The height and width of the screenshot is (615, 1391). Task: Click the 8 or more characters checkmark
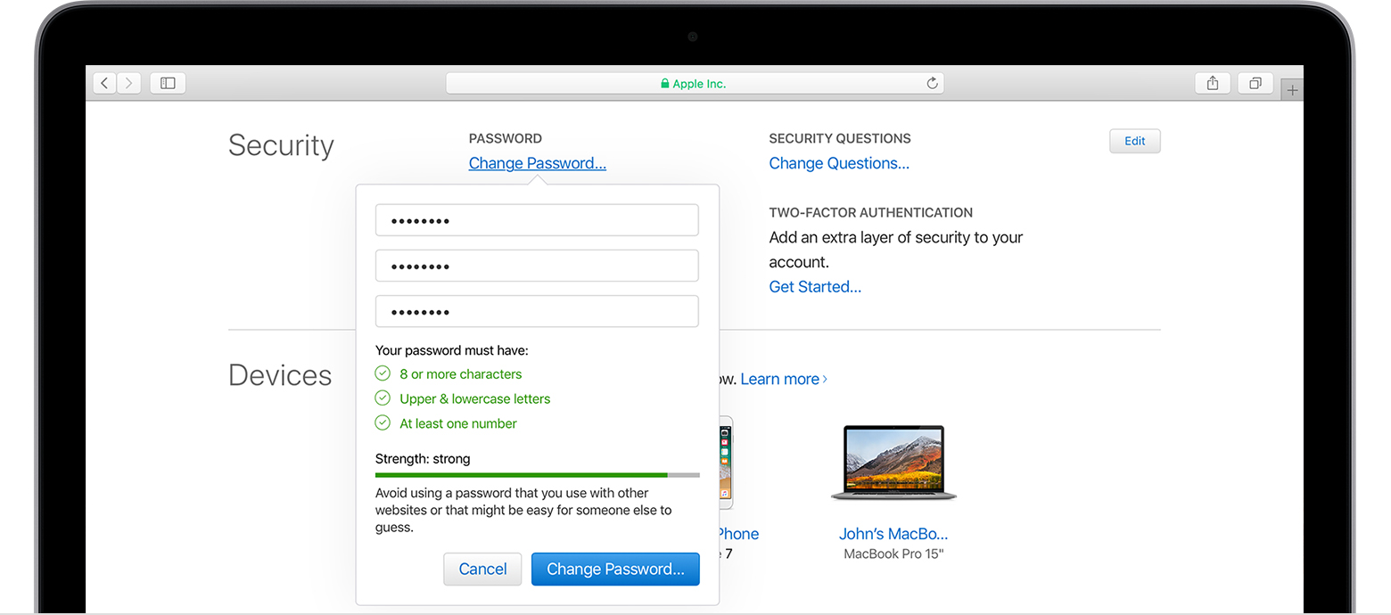point(383,373)
